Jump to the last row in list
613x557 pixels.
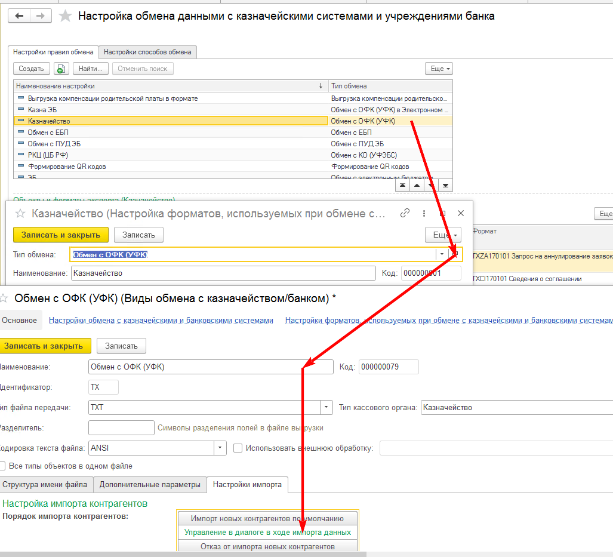pos(445,186)
